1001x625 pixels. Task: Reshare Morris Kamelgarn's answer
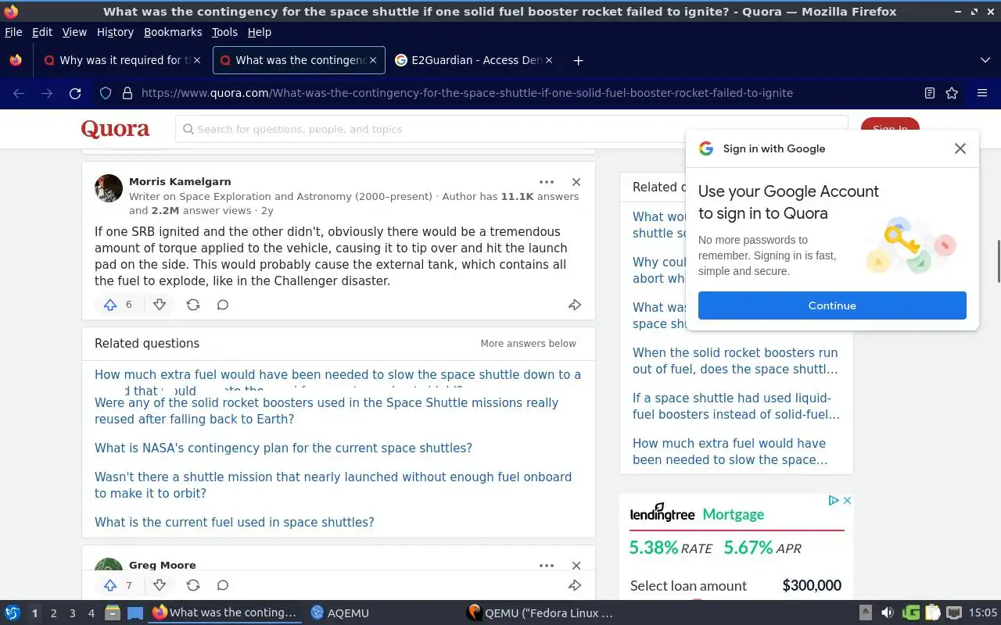click(x=193, y=305)
